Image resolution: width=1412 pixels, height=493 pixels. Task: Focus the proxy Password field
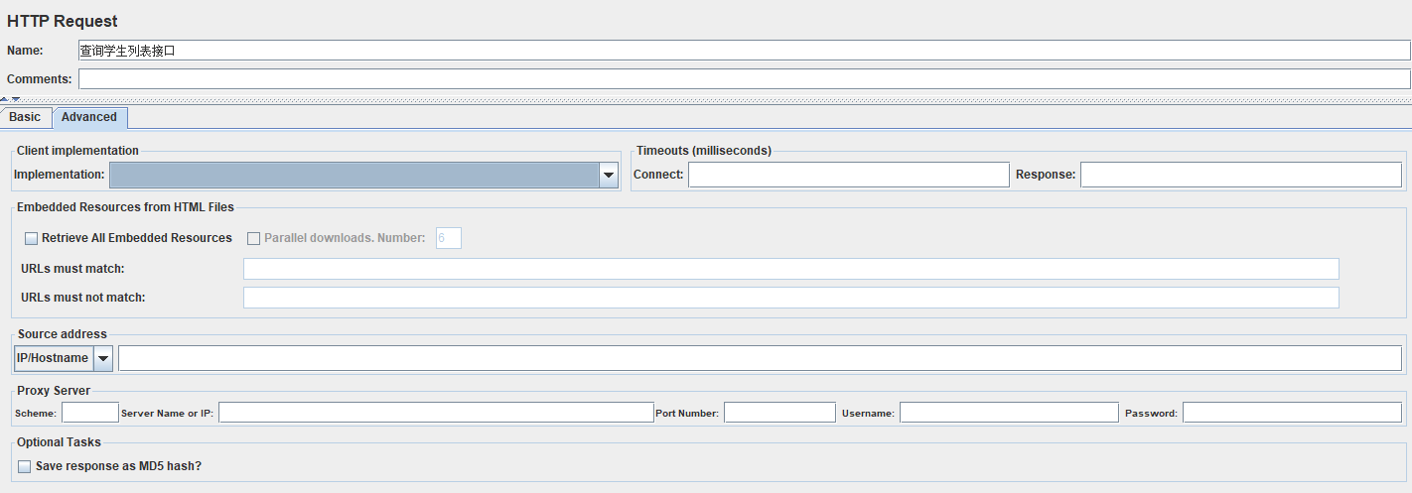[x=1291, y=413]
